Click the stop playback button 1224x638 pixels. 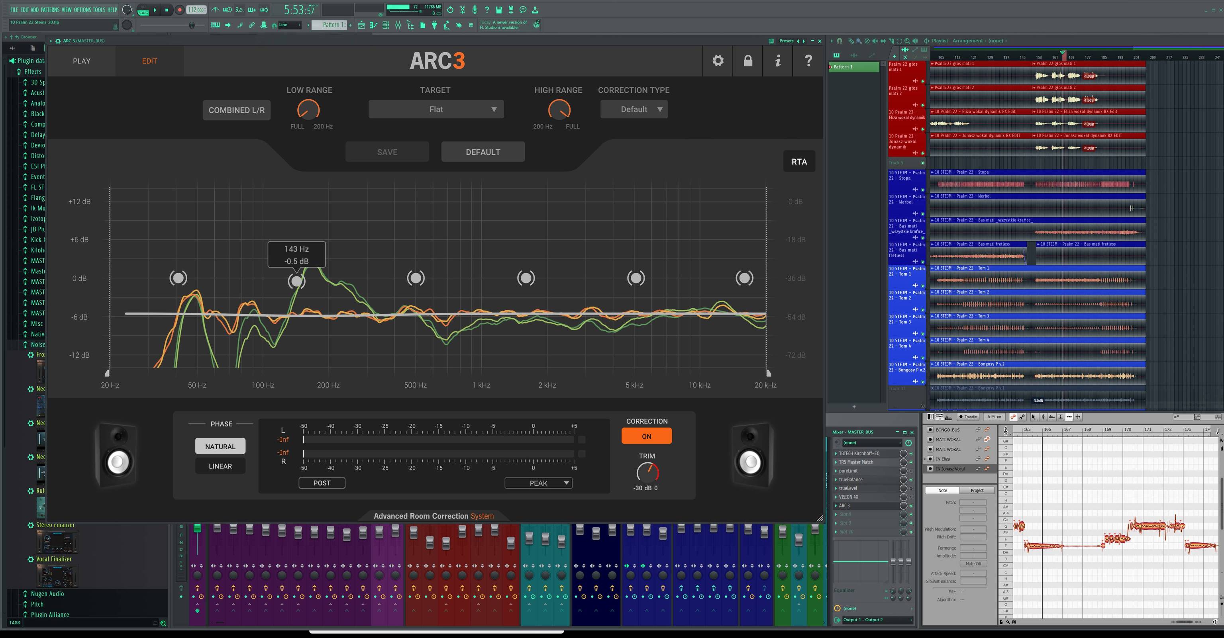(167, 10)
